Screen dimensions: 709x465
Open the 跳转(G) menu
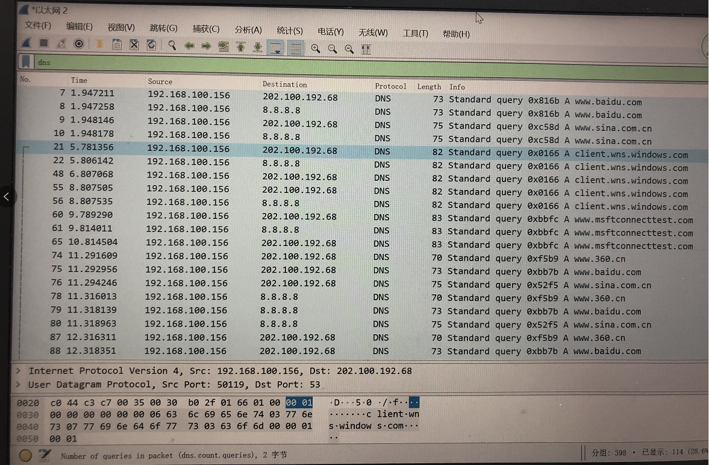click(x=164, y=28)
